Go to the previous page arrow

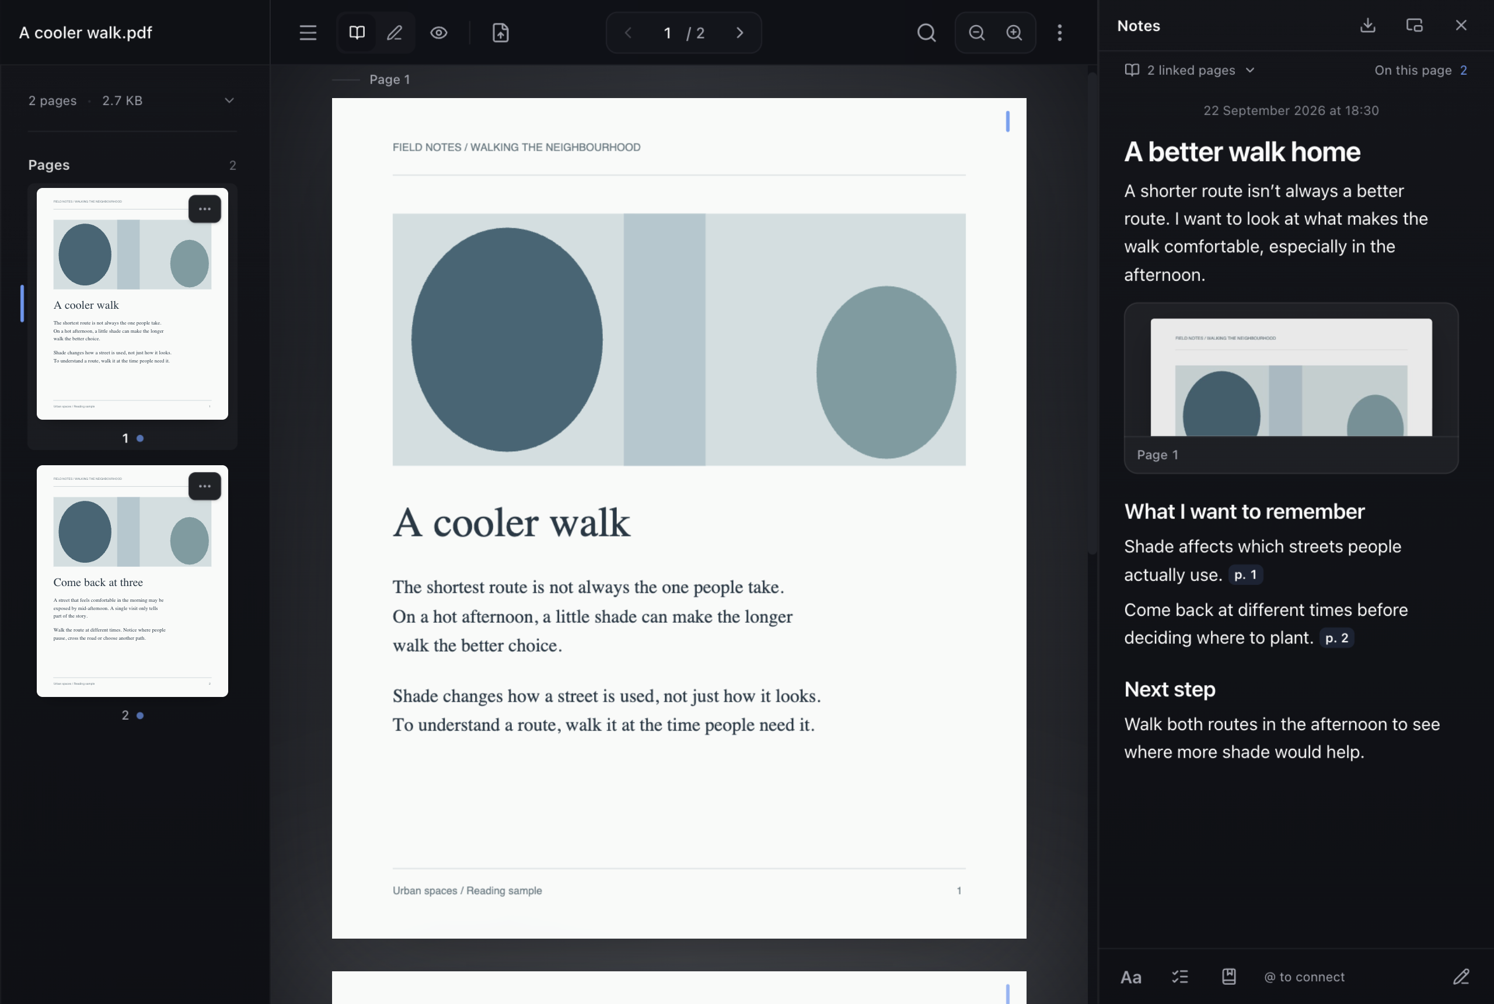tap(628, 33)
